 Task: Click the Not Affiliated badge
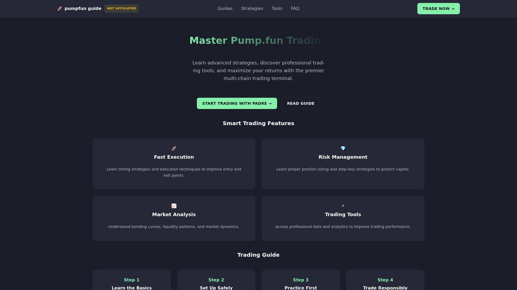121,9
